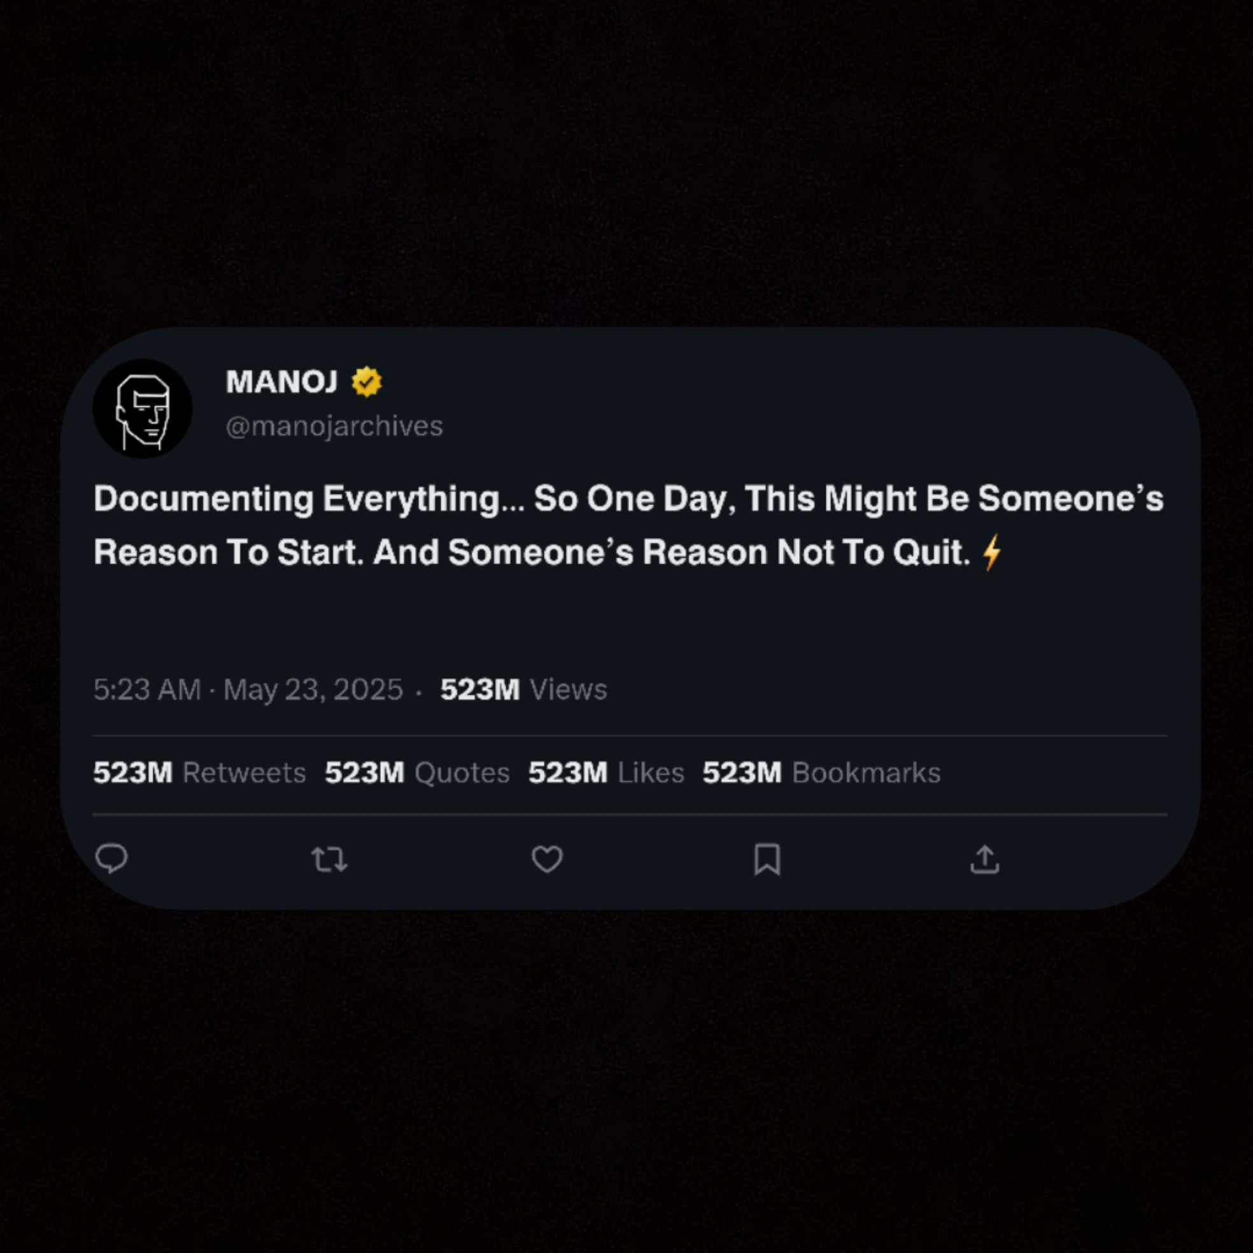Click the 5:23 AM timestamp

147,690
